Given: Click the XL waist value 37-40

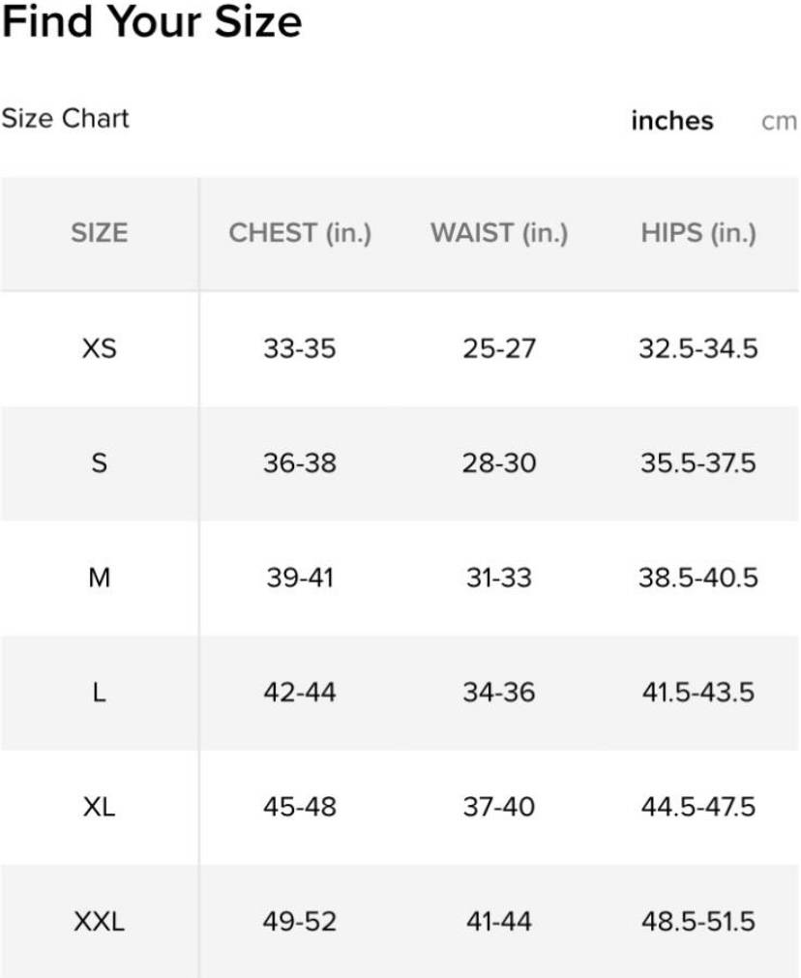Looking at the screenshot, I should point(499,807).
